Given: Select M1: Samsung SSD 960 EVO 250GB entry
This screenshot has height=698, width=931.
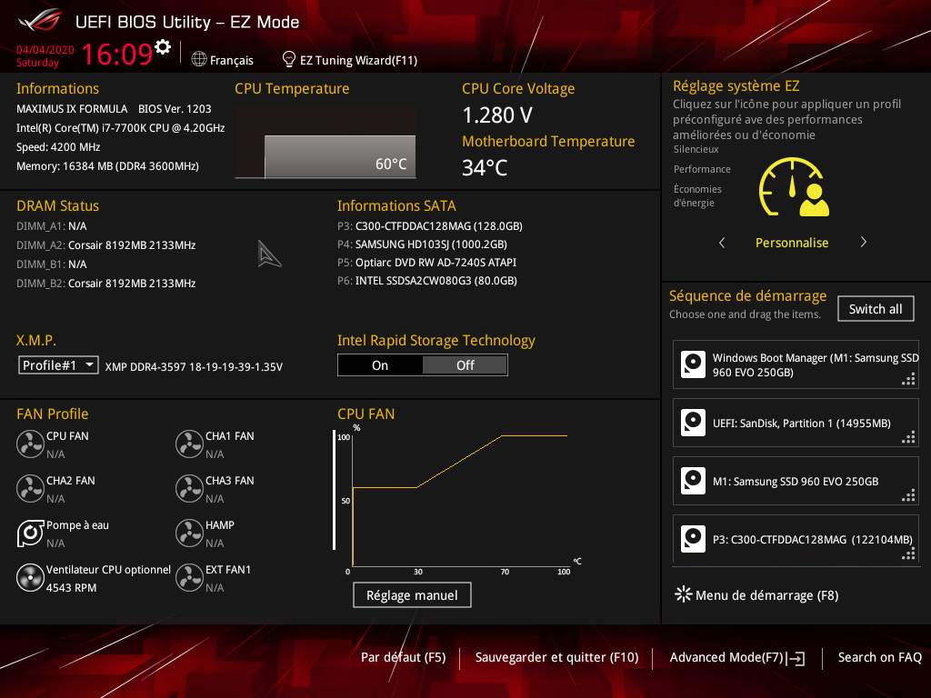Looking at the screenshot, I should coord(796,481).
